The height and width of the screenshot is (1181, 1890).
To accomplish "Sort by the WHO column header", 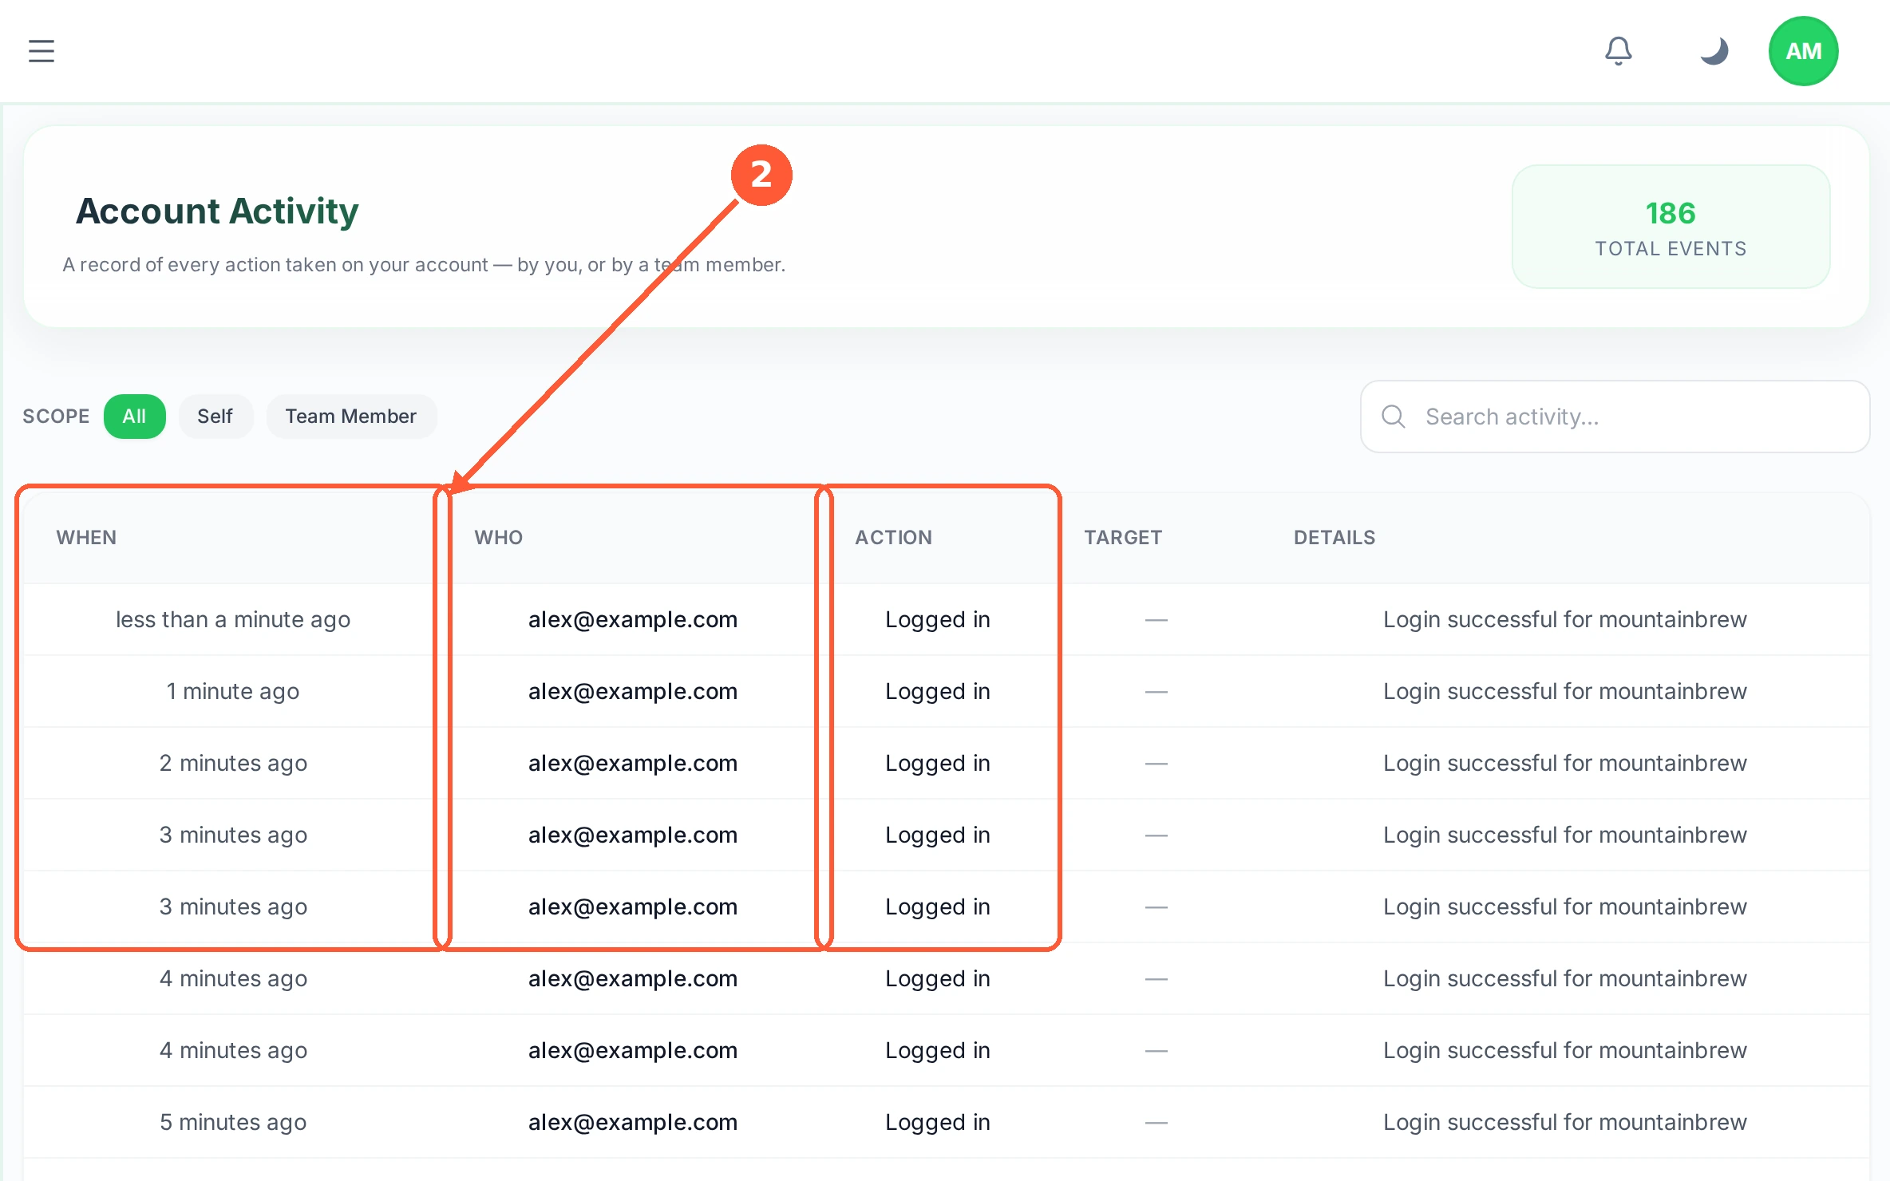I will coord(499,538).
